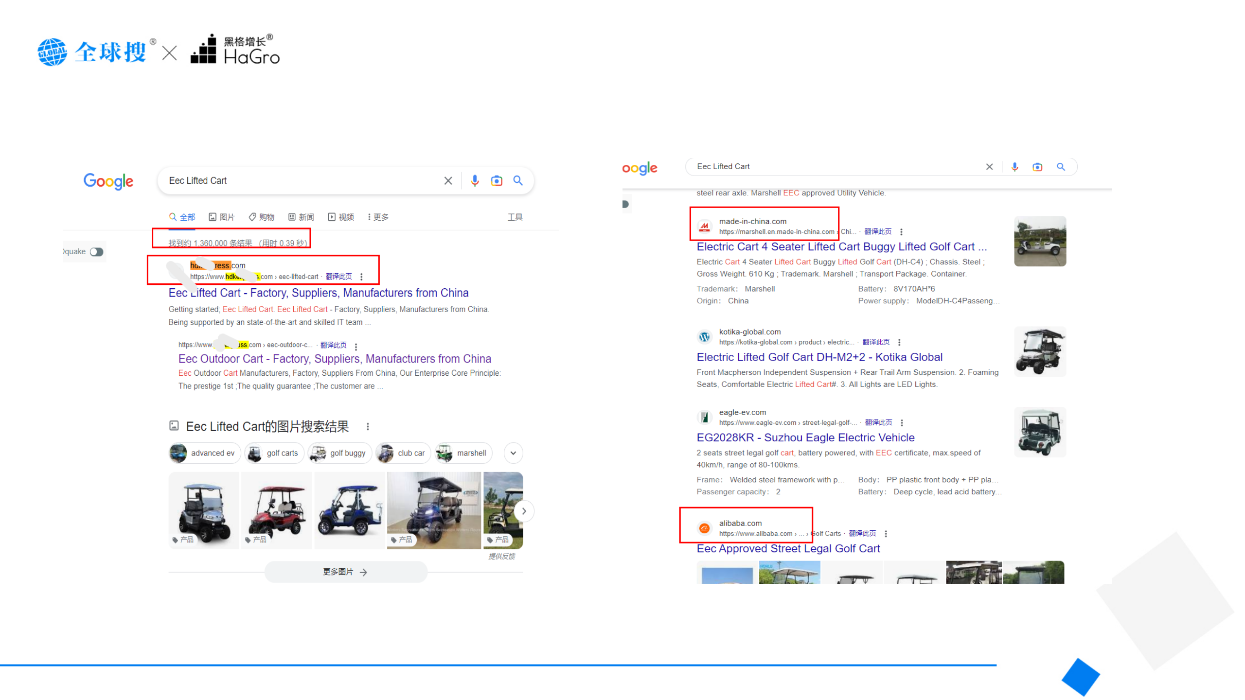
Task: Open three-dot menu beside alibaba.com result
Action: click(886, 534)
